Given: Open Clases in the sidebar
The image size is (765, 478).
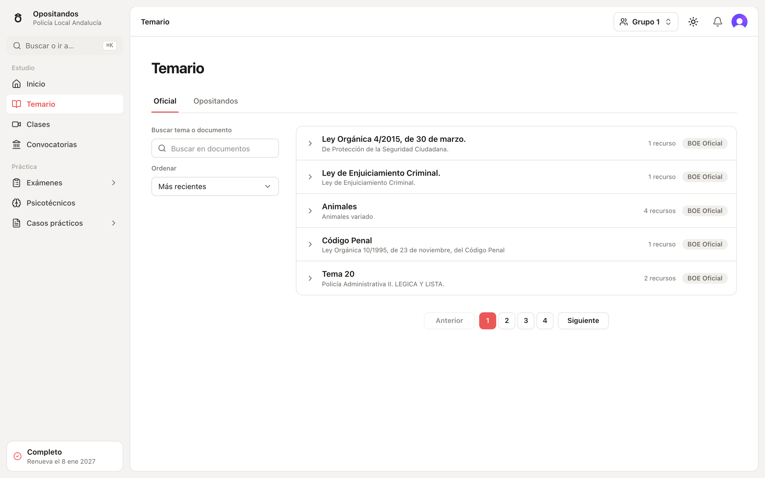Looking at the screenshot, I should pos(65,124).
